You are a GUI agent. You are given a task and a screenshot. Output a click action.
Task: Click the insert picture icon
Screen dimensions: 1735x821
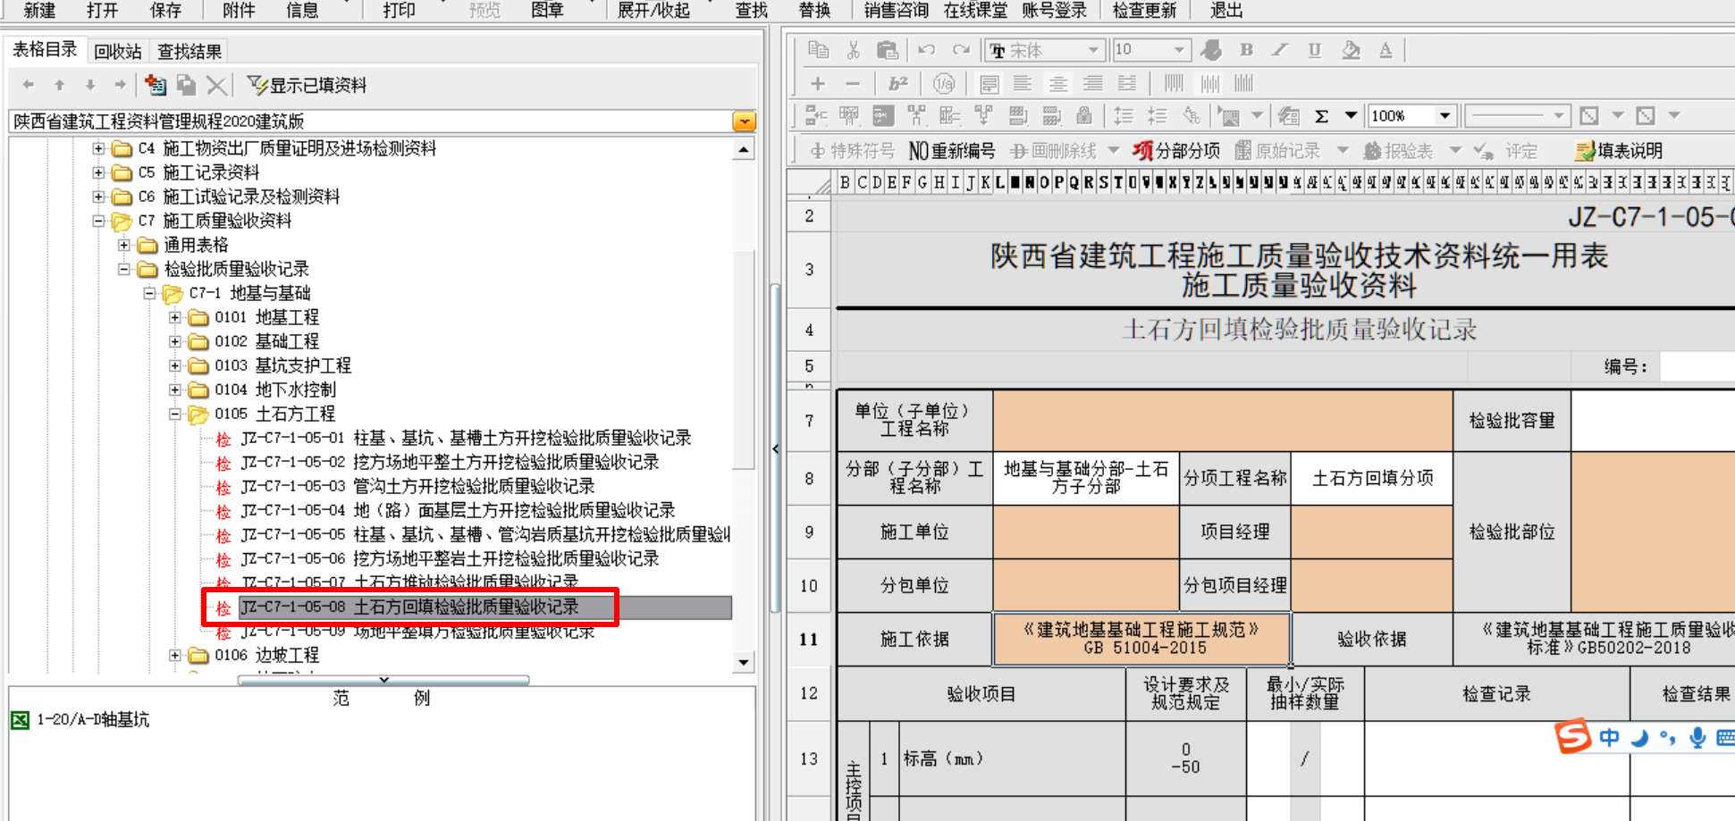pos(1229,116)
